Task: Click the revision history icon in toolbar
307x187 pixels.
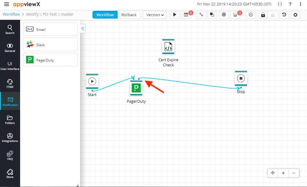Action: 284,15
